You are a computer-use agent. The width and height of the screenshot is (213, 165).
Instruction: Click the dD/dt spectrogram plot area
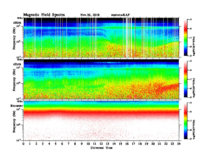tap(101, 79)
